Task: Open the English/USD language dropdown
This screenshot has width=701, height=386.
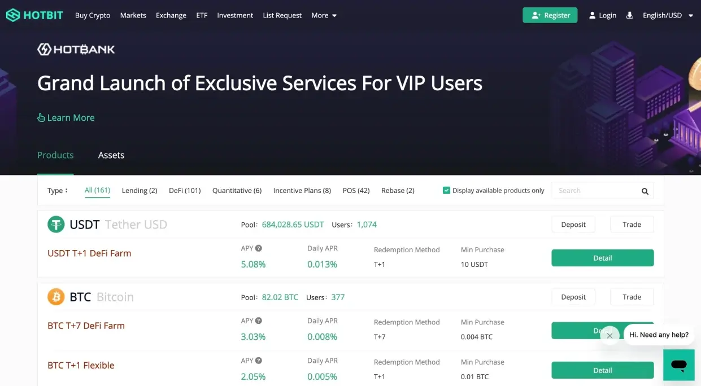Action: point(668,15)
